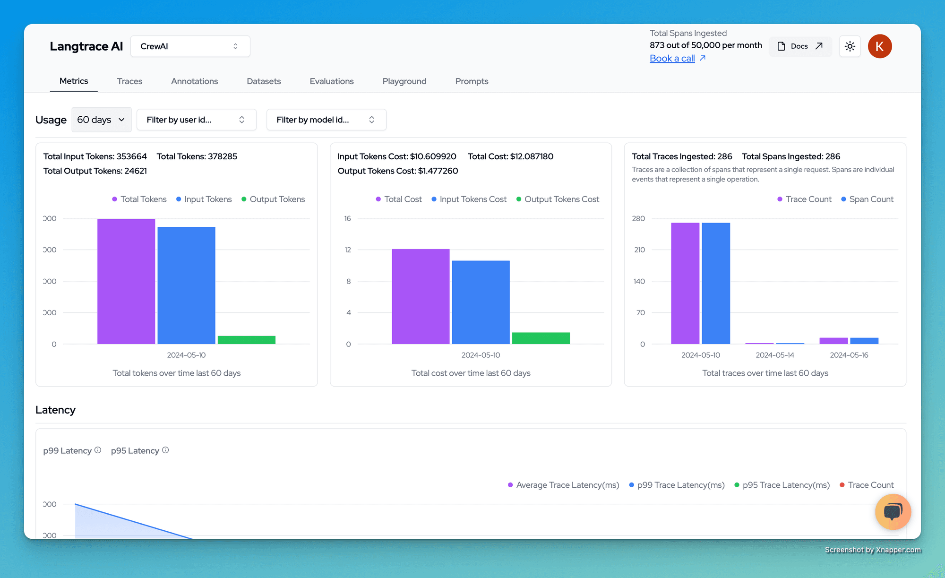
Task: Click the purple trace bar for 2024-05-16
Action: coord(833,341)
